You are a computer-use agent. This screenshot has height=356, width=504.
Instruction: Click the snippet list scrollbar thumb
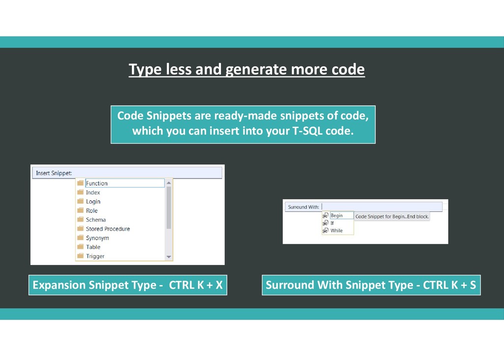pos(169,208)
